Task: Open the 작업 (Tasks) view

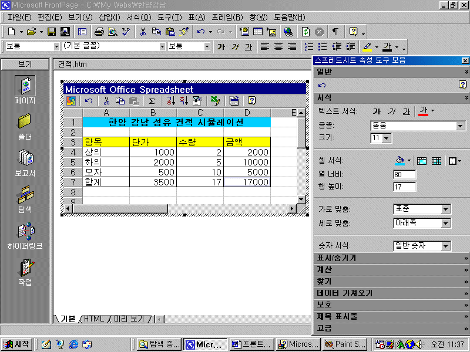Action: [x=25, y=272]
